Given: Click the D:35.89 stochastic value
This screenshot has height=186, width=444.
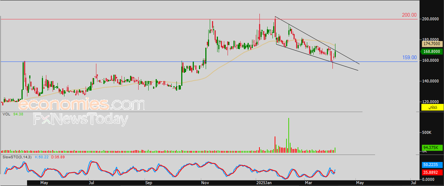Looking at the screenshot, I should [x=58, y=156].
